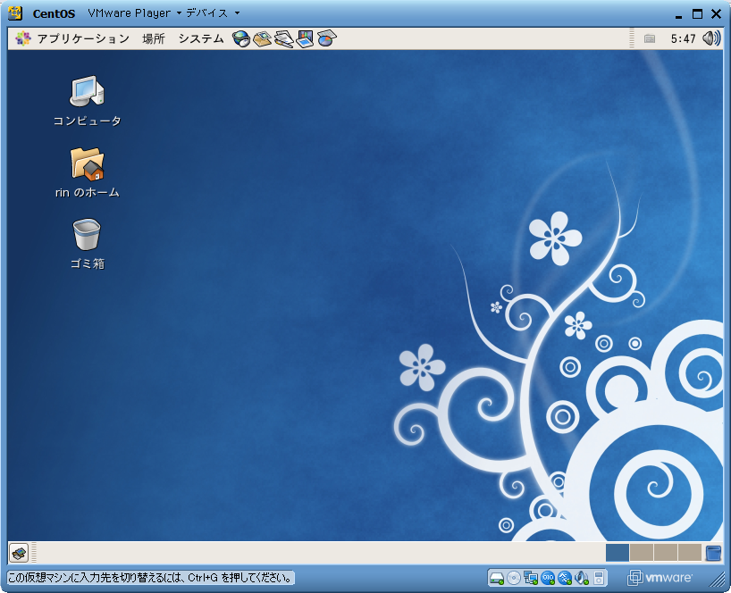Click the 5:47 clock
This screenshot has height=593, width=731.
[683, 38]
